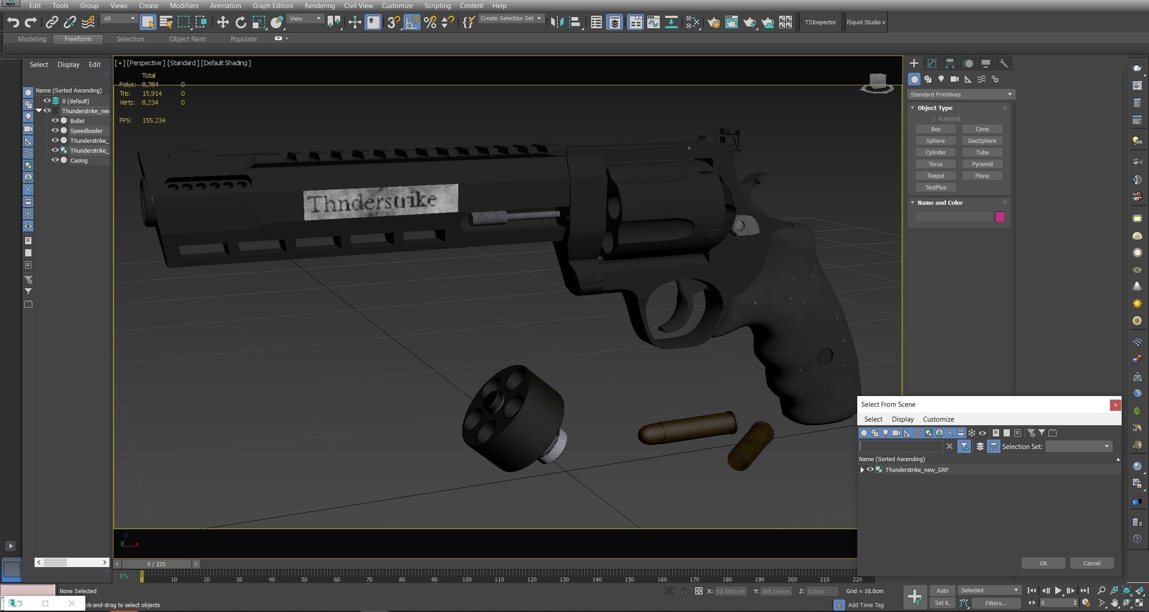
Task: Expand Thunderstrike_new_GRP in Select From Scene
Action: tap(862, 470)
